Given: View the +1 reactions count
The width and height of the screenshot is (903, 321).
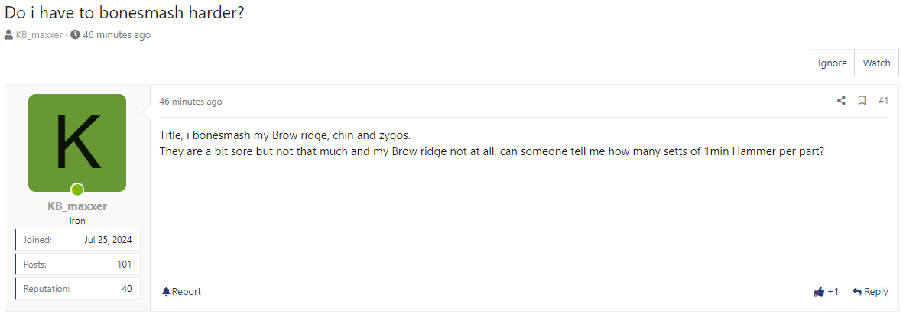Looking at the screenshot, I should (x=833, y=291).
